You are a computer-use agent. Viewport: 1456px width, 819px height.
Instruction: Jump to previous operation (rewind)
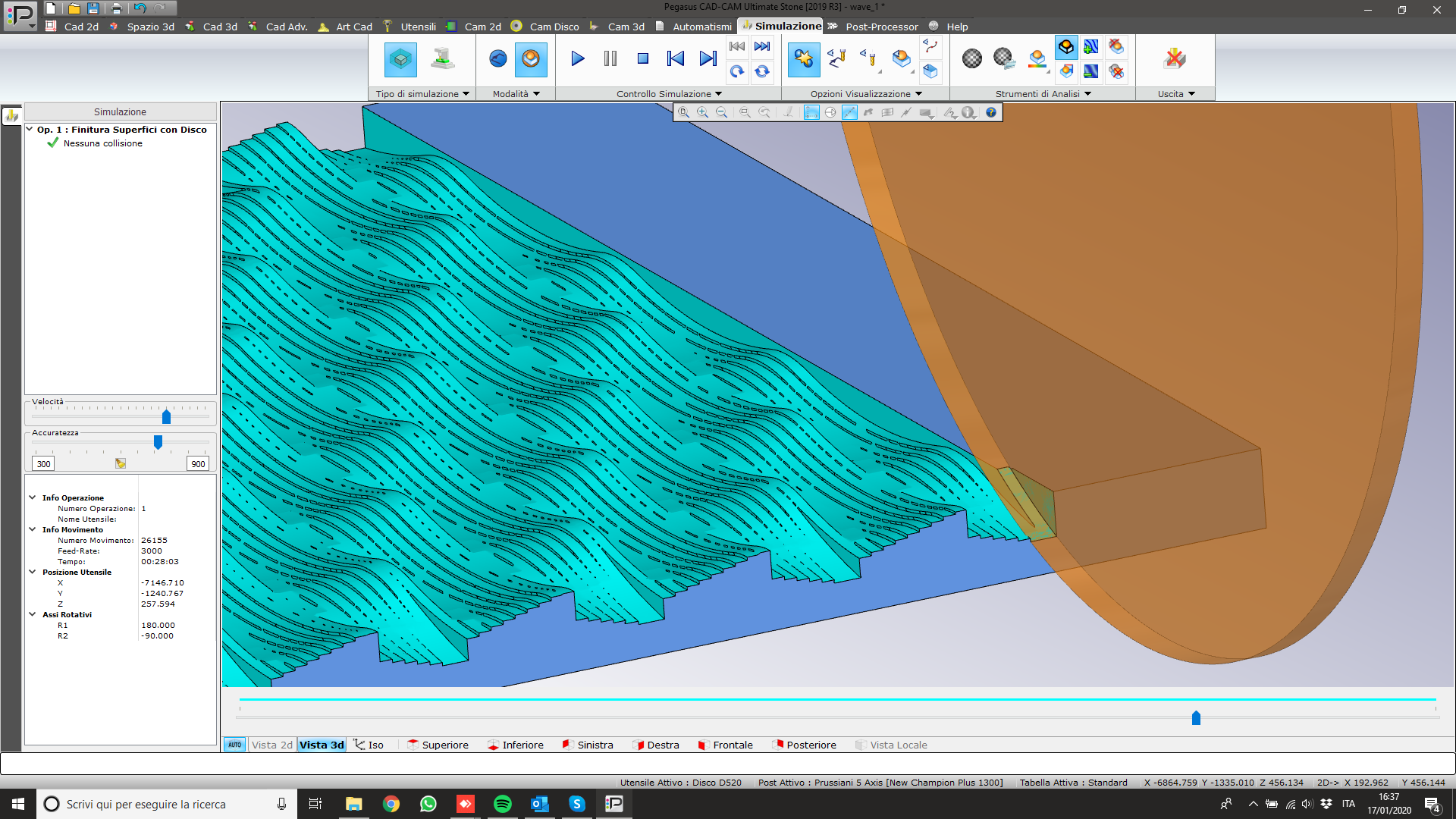(x=737, y=46)
